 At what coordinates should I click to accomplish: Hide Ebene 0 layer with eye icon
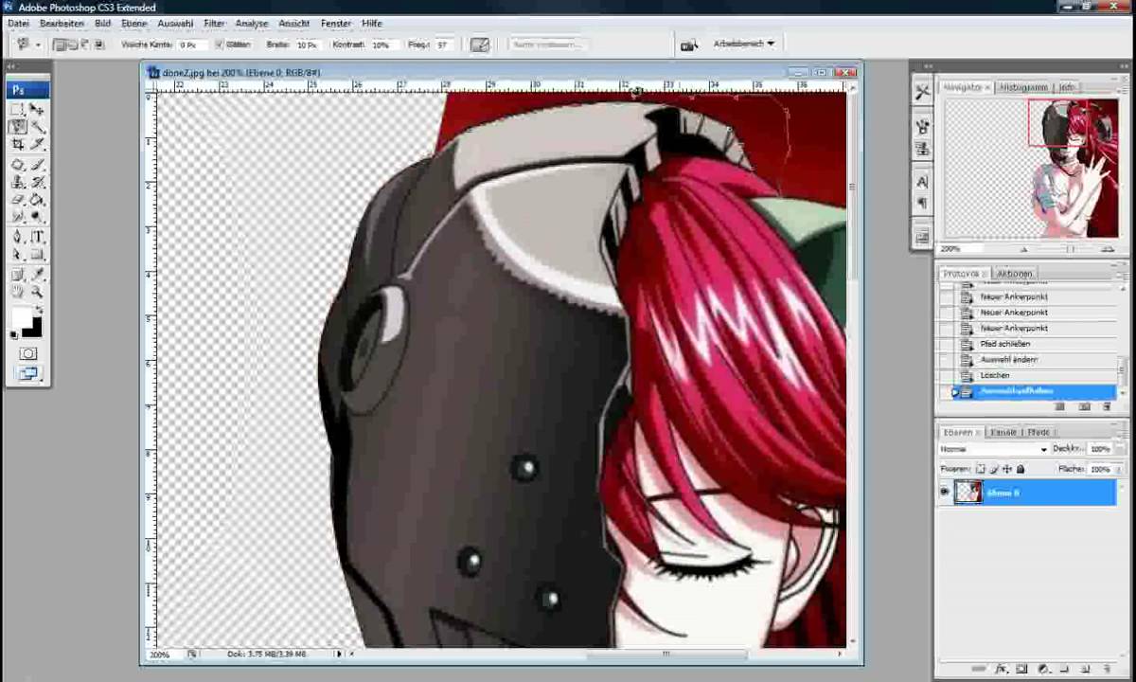944,492
